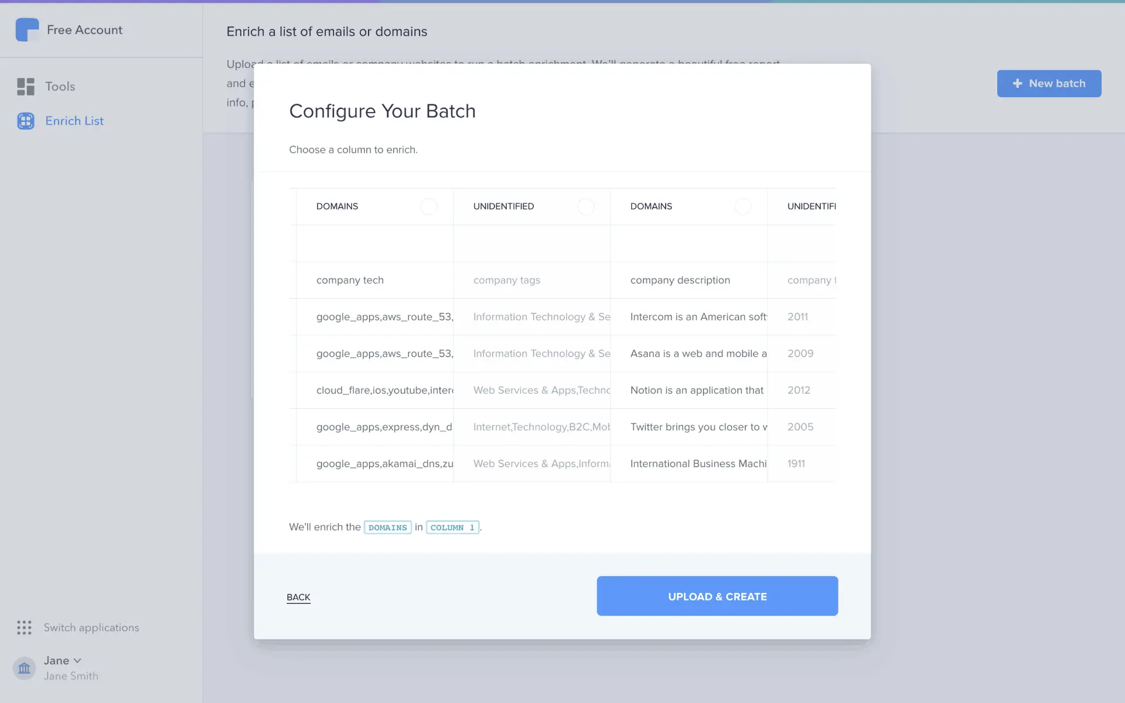The height and width of the screenshot is (703, 1125).
Task: Click the company tech header cell
Action: coord(350,280)
